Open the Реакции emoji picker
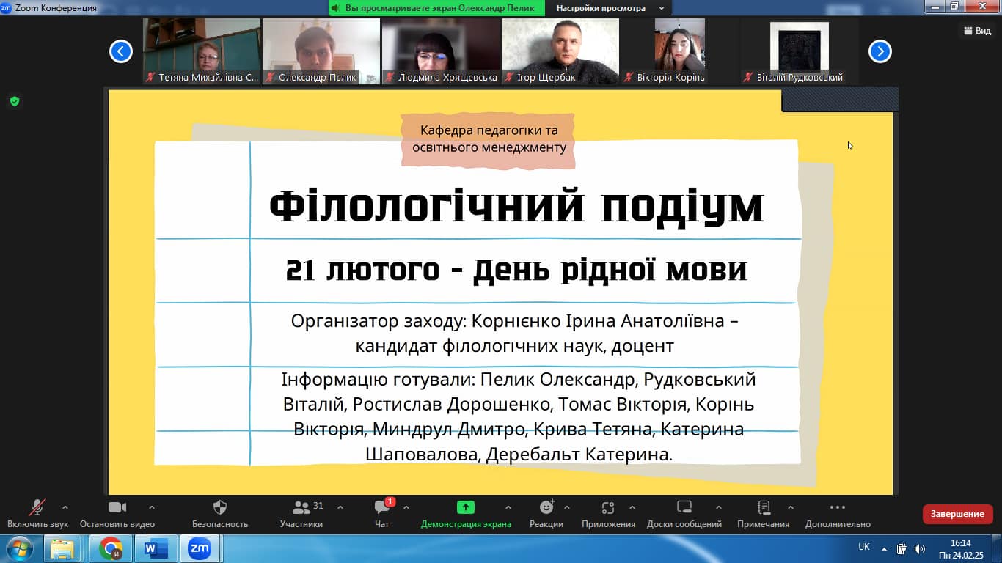This screenshot has width=1002, height=563. (x=546, y=514)
